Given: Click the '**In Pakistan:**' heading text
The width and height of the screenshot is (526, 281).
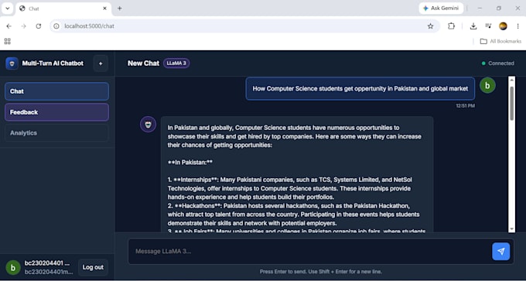Looking at the screenshot, I should click(190, 163).
